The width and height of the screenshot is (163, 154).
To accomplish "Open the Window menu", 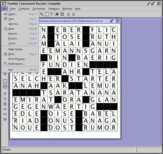I will click(x=67, y=9).
